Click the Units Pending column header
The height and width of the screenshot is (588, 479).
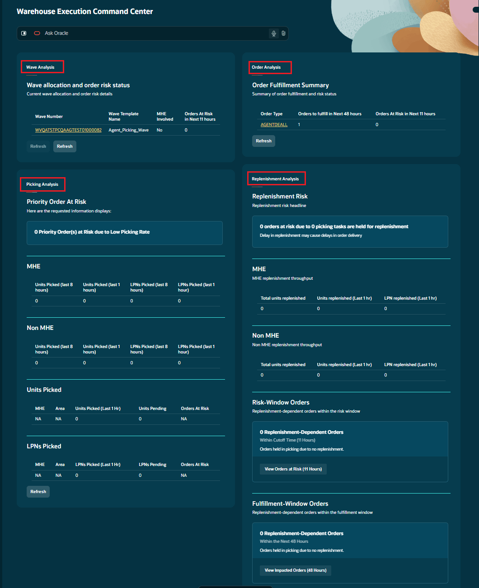point(153,409)
